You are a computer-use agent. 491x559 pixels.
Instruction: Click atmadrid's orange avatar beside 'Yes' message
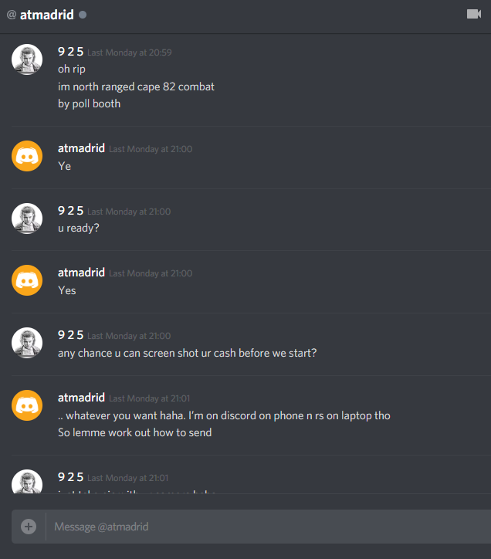[27, 280]
